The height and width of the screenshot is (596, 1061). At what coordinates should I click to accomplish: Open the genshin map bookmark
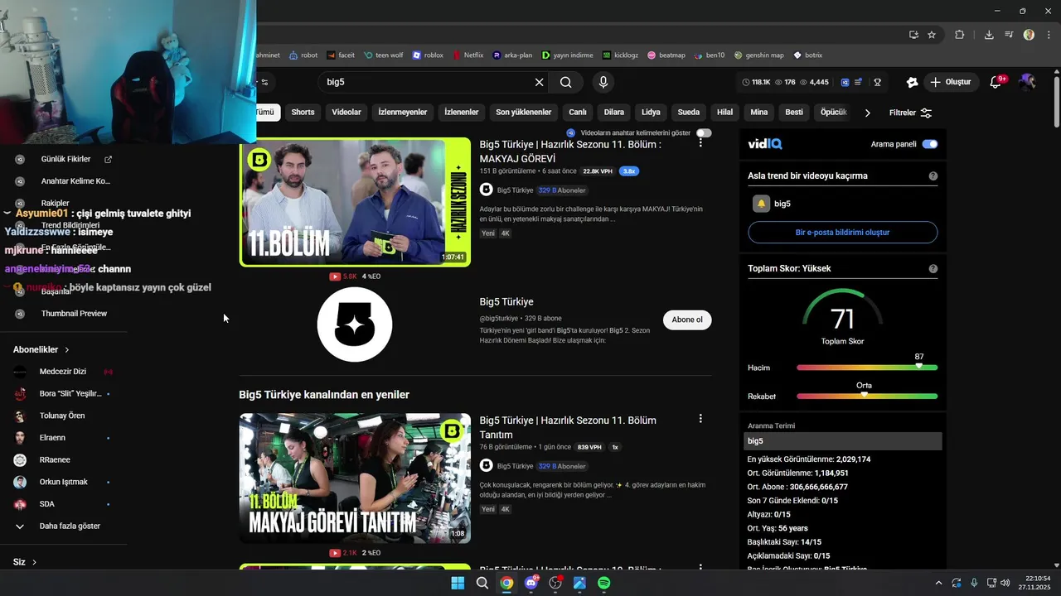758,55
